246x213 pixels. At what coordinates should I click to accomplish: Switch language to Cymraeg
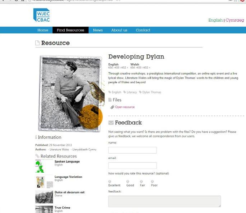pyautogui.click(x=235, y=20)
